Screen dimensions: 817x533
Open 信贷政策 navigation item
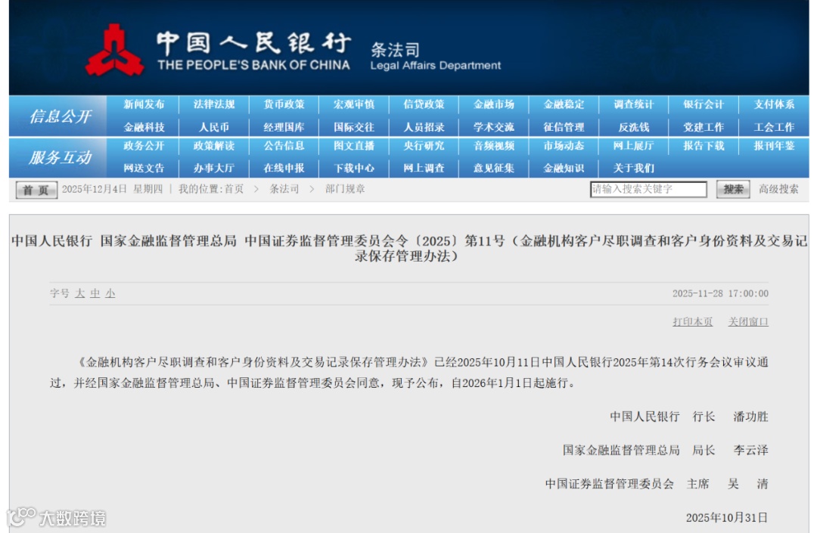(424, 104)
